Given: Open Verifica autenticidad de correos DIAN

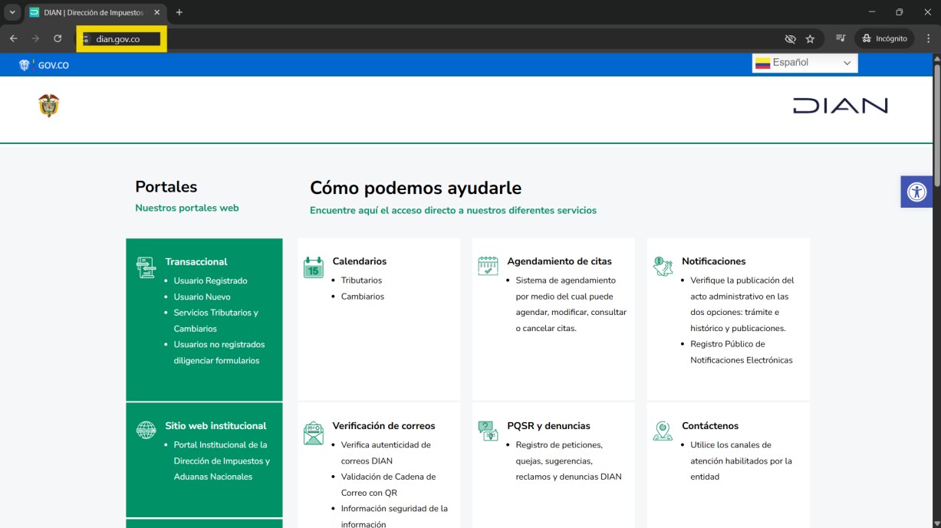Looking at the screenshot, I should click(386, 453).
